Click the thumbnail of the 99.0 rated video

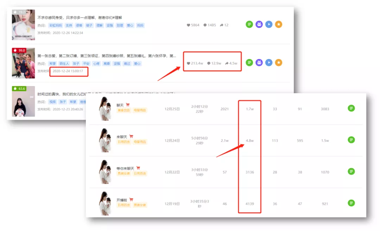click(23, 62)
